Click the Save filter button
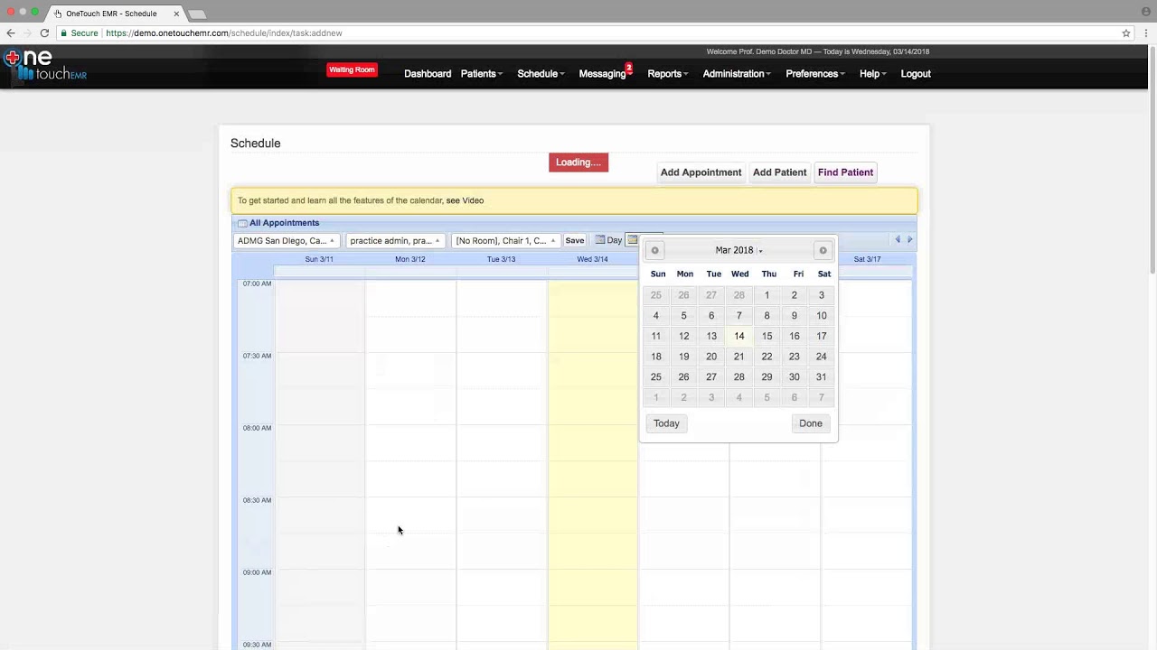Viewport: 1157px width, 650px height. click(x=575, y=241)
